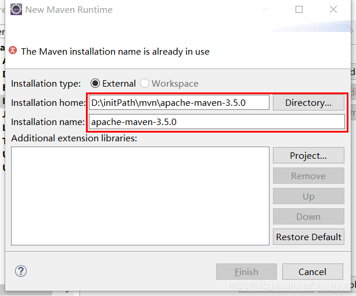356x296 pixels.
Task: Cancel the New Maven Runtime dialog
Action: [x=312, y=272]
